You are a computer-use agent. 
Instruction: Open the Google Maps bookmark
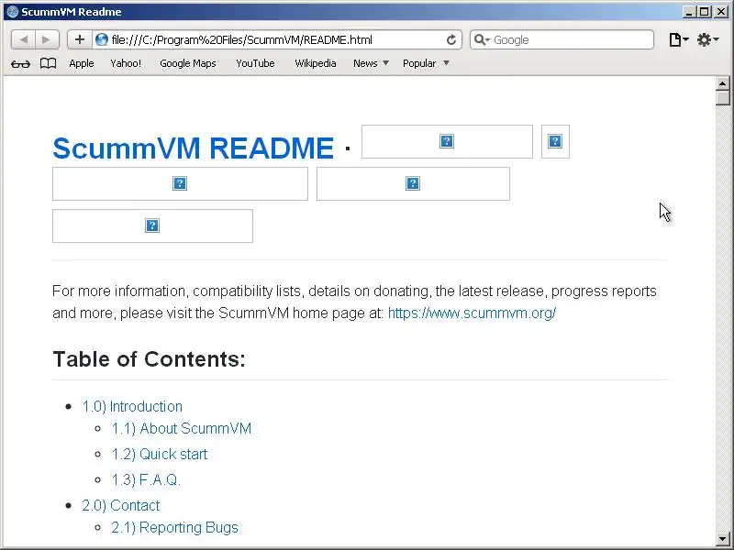[x=188, y=63]
